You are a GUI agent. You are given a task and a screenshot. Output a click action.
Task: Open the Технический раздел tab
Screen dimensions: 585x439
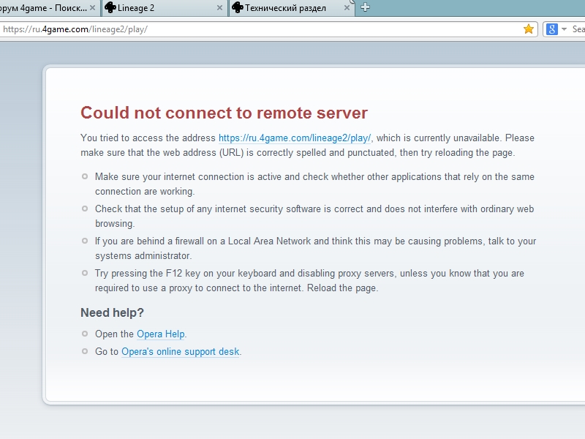[291, 8]
